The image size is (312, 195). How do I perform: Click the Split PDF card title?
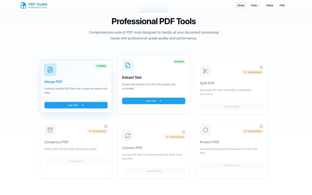coord(207,83)
